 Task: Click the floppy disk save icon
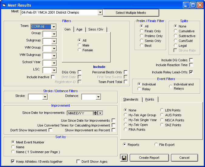coord(123,158)
